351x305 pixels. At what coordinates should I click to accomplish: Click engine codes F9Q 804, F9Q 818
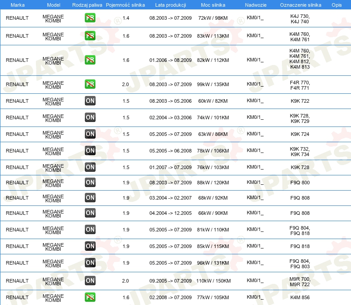point(300,231)
